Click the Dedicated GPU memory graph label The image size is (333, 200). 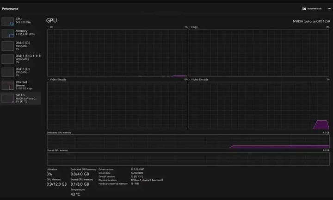click(59, 132)
